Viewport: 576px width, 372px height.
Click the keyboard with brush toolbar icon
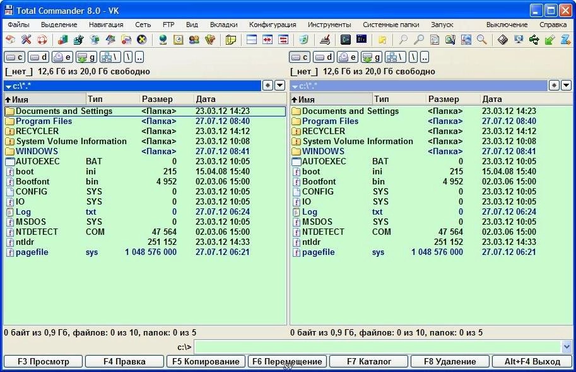(x=325, y=39)
